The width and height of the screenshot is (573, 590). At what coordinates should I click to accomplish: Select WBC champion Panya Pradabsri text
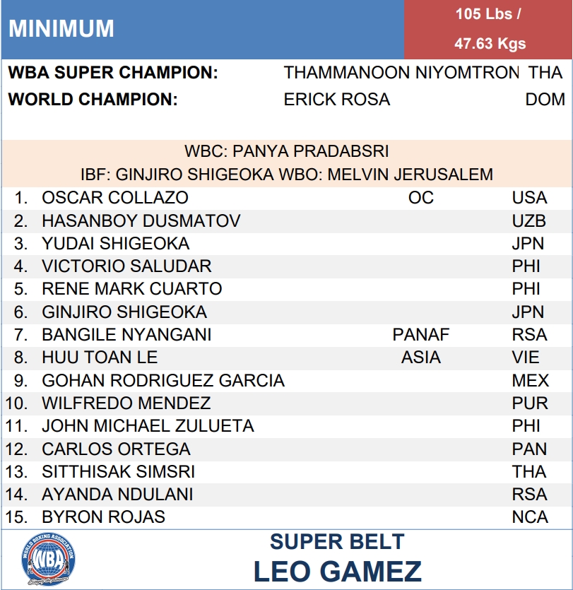click(286, 151)
